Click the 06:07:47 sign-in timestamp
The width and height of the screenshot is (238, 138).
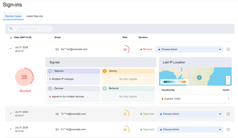[19, 51]
